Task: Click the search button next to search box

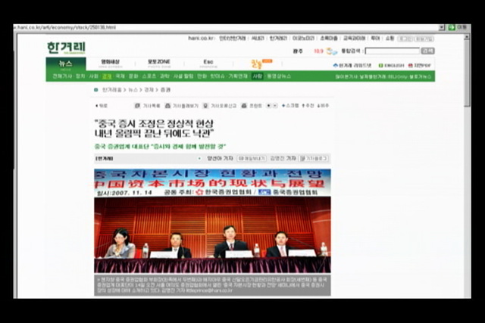Action: tap(427, 51)
